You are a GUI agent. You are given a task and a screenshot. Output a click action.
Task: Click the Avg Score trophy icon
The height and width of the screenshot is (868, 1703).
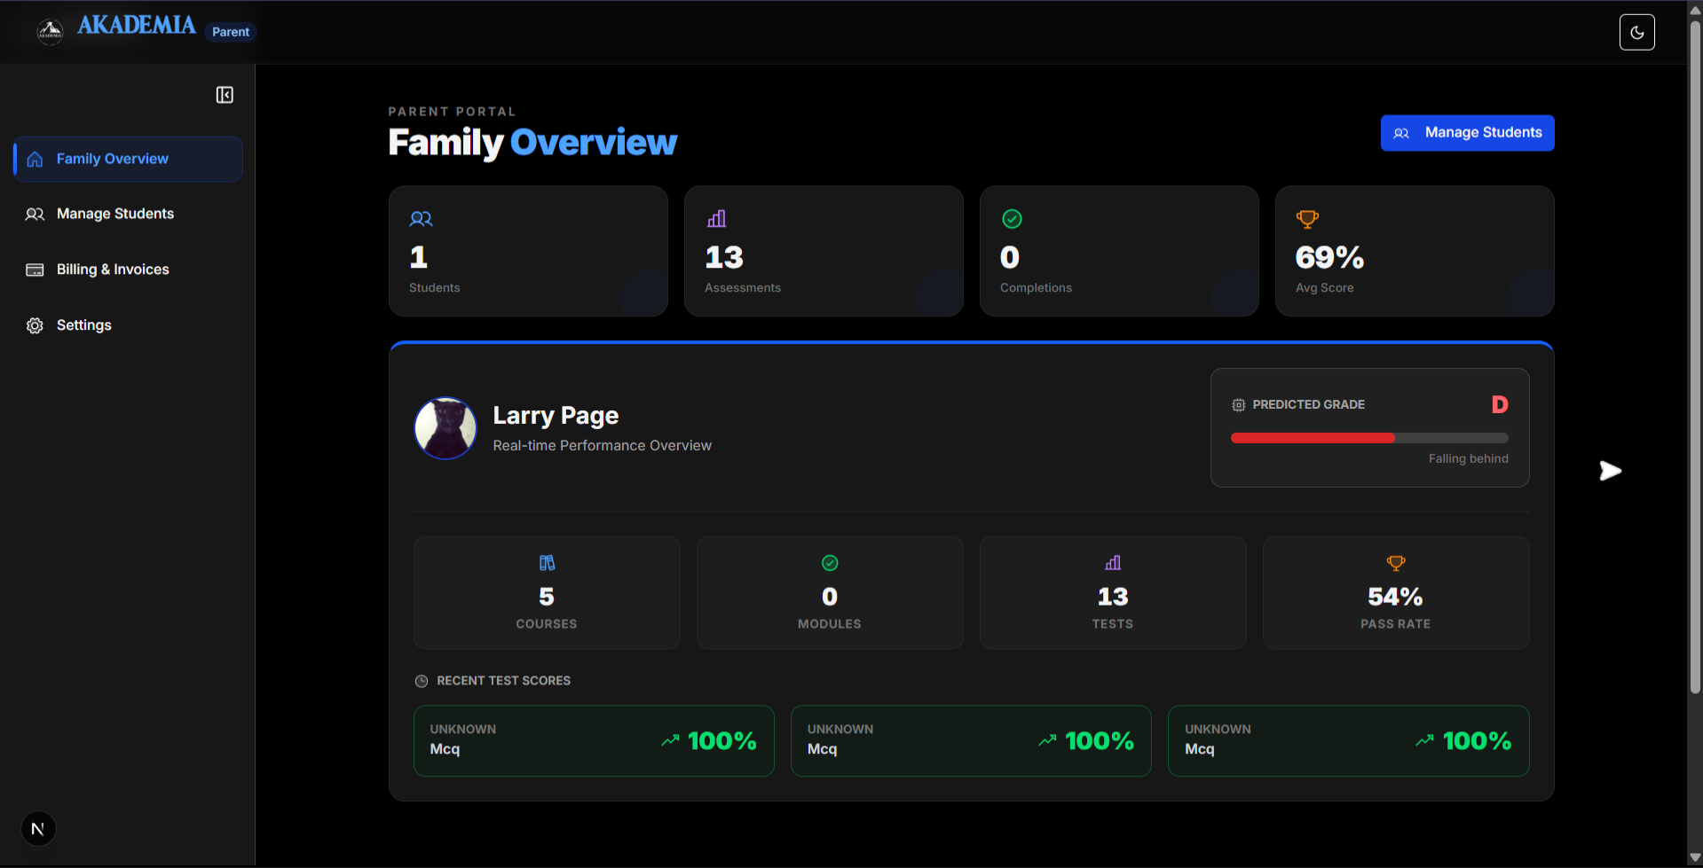(x=1307, y=219)
